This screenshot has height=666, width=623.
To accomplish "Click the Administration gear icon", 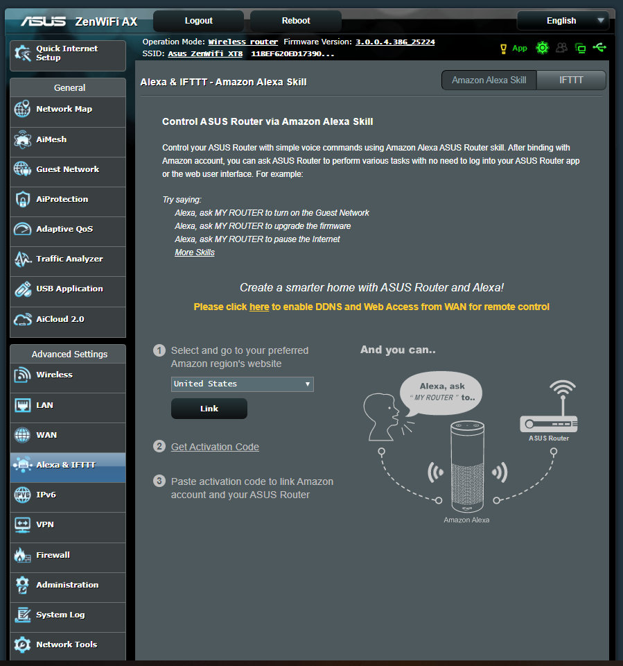I will click(x=22, y=585).
